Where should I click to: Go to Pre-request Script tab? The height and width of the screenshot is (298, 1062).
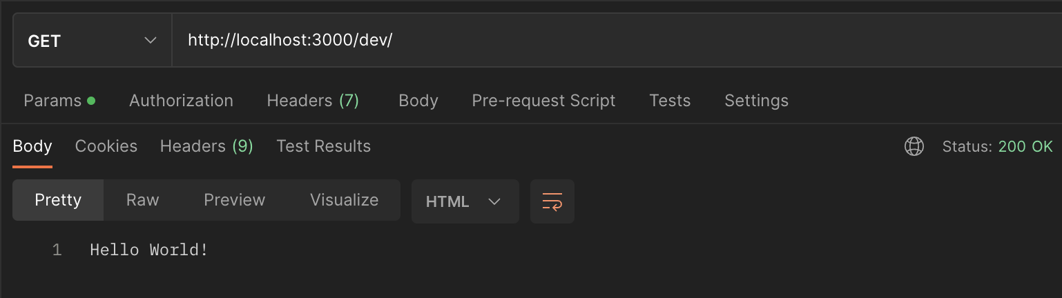click(x=543, y=101)
